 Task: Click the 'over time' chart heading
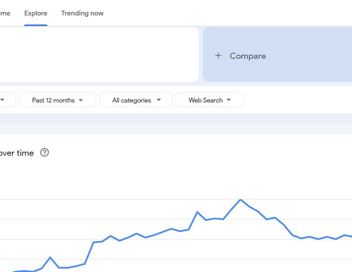tap(16, 153)
